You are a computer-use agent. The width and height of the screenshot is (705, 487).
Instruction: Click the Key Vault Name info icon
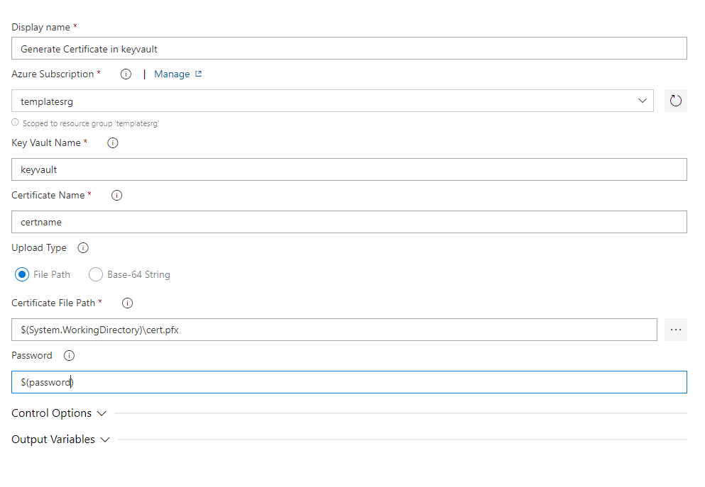tap(112, 142)
